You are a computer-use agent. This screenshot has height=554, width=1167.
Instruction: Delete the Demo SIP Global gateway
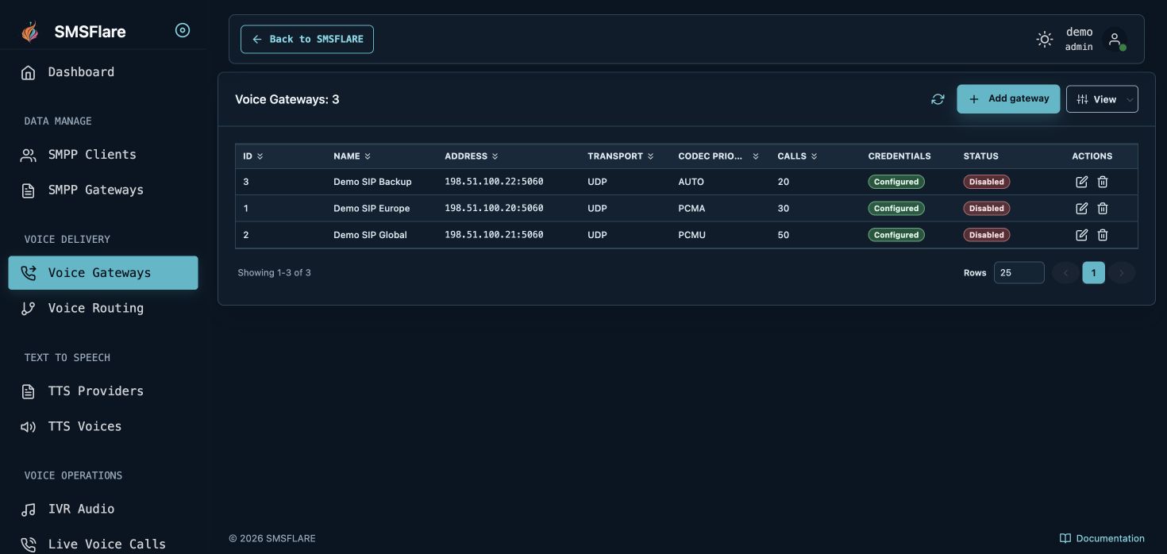pyautogui.click(x=1103, y=235)
